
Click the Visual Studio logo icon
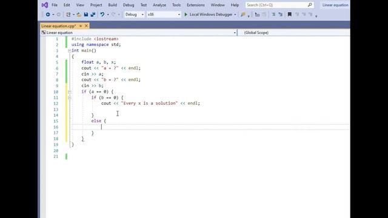tap(45, 5)
